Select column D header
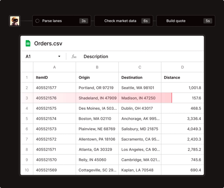The image size is (224, 188). [182, 67]
